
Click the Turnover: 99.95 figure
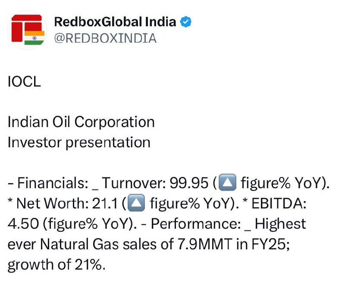(155, 183)
